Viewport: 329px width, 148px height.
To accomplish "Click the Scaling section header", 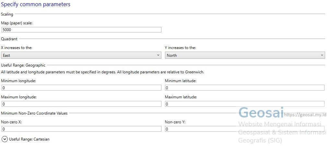I will 7,14.
